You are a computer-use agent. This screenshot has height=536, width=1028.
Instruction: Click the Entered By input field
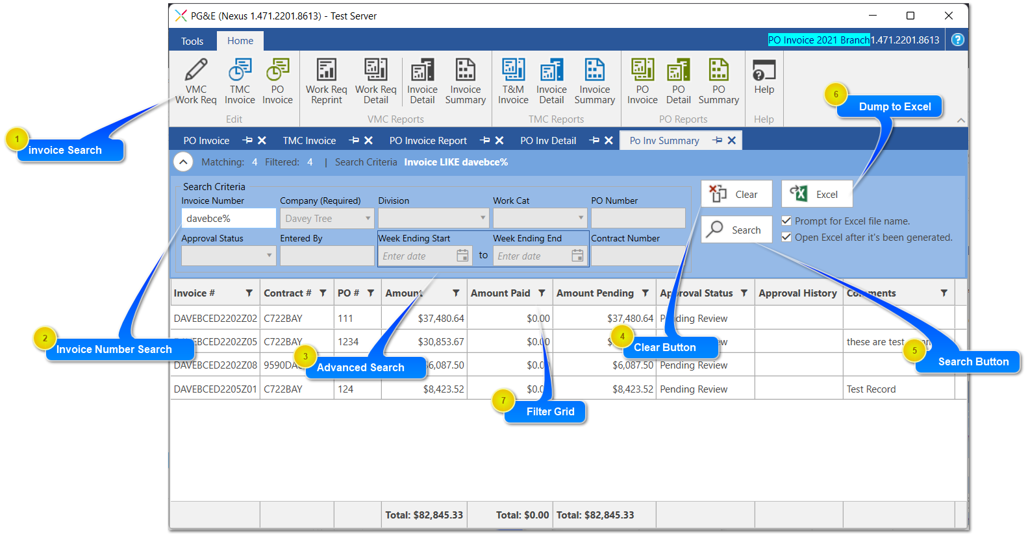click(x=327, y=256)
